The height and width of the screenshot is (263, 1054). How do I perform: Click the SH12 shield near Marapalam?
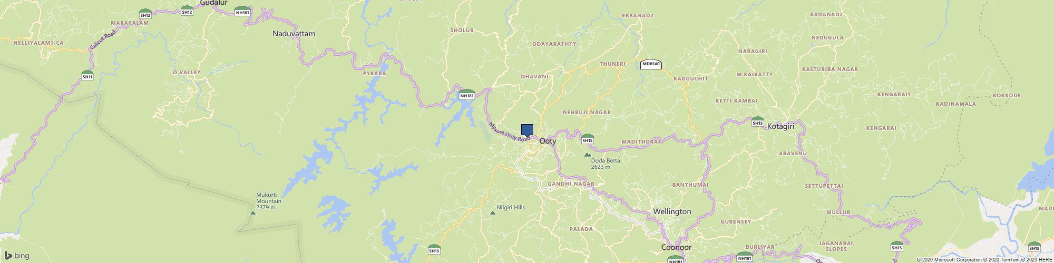(x=146, y=14)
